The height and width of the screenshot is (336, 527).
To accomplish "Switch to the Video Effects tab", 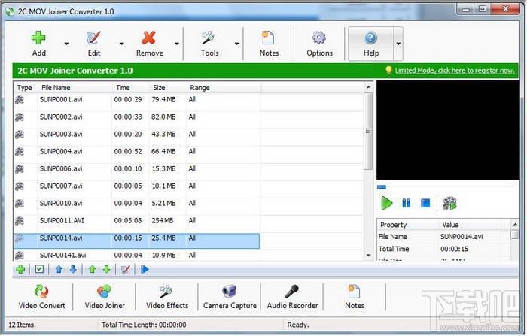I will coord(167,297).
